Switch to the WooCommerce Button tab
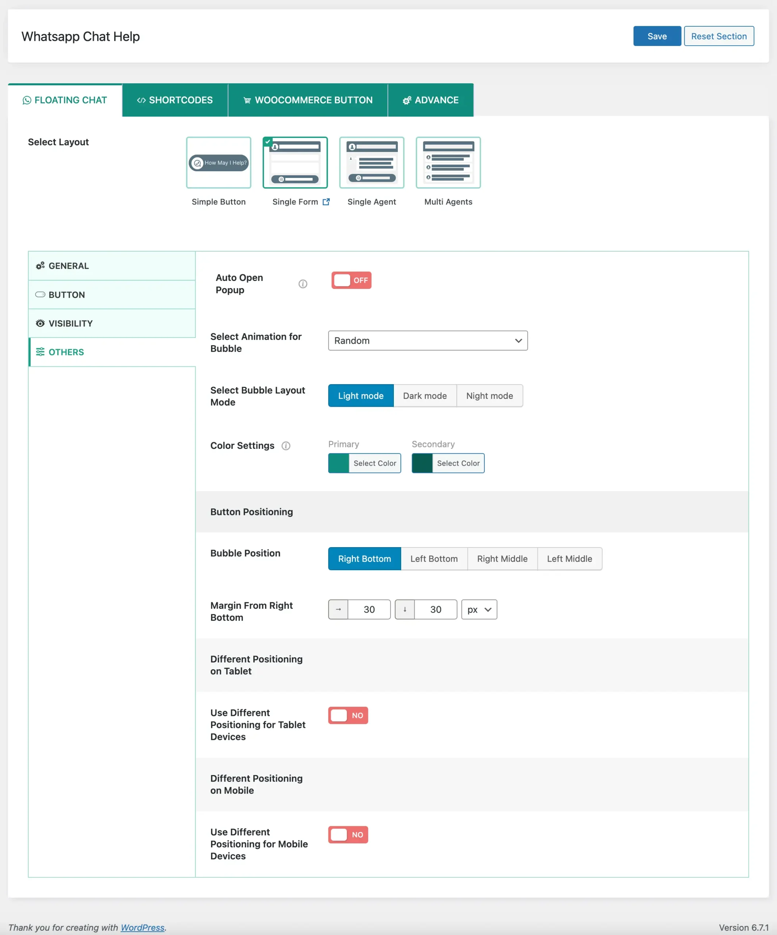The height and width of the screenshot is (935, 777). coord(308,100)
